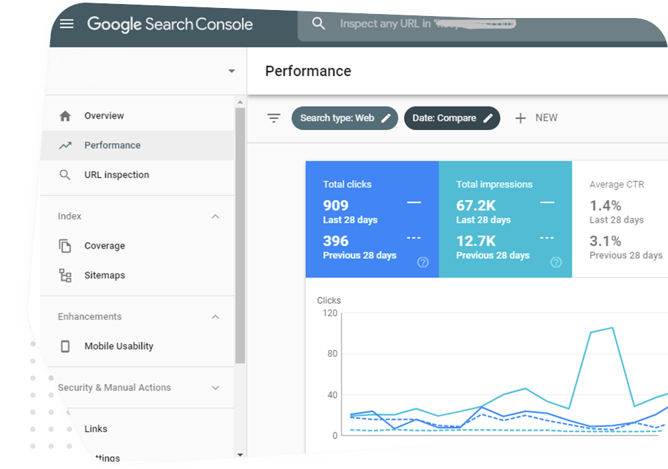Collapse the Index section
Screen dimensions: 668x469
point(216,217)
